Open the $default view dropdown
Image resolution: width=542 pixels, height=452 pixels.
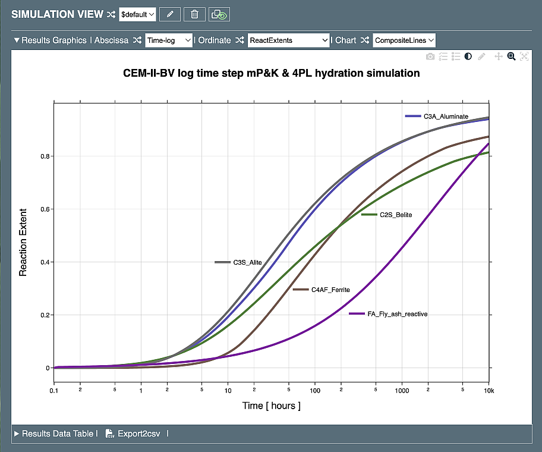click(x=137, y=14)
